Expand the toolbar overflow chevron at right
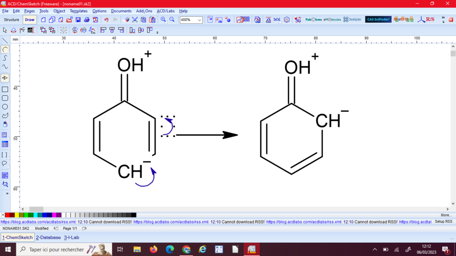 443,20
